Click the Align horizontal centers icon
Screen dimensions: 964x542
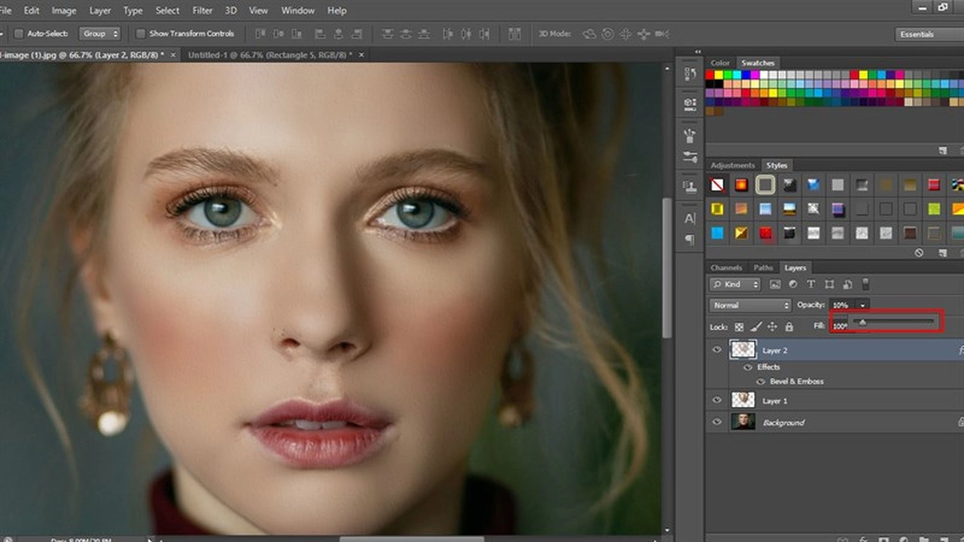coord(338,33)
